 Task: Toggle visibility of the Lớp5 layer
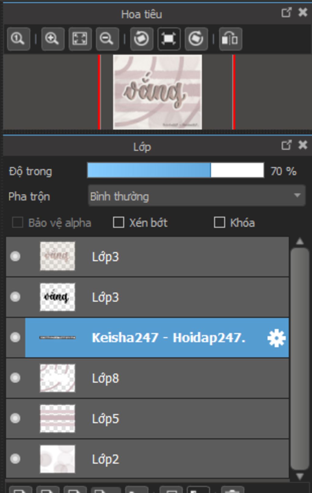pos(15,418)
